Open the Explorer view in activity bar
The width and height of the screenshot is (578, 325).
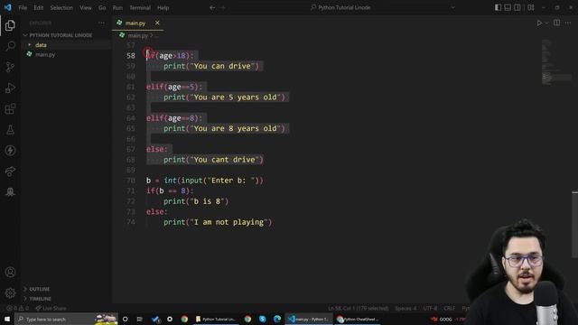click(x=10, y=25)
